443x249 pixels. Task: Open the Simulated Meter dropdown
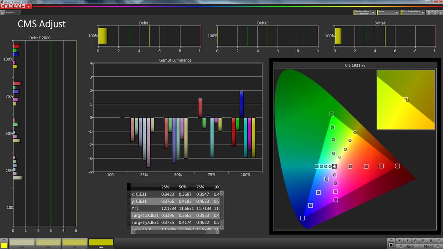click(x=364, y=12)
